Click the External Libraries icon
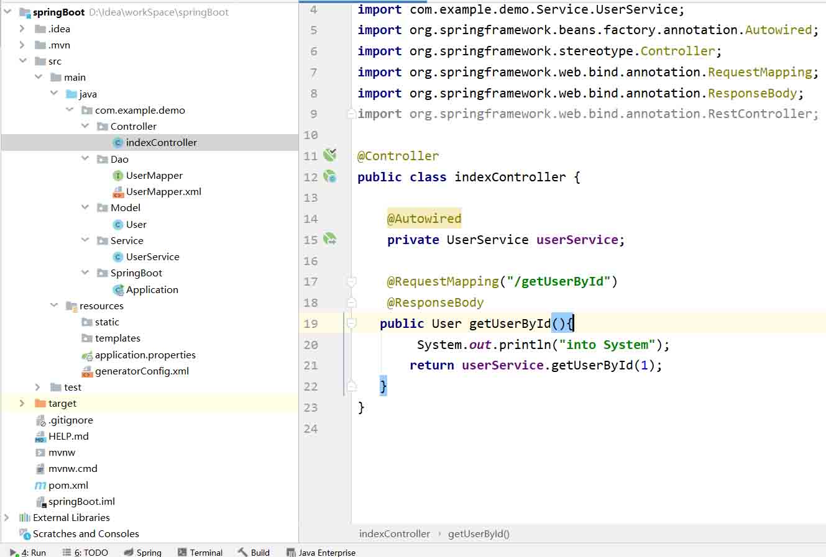 (25, 518)
